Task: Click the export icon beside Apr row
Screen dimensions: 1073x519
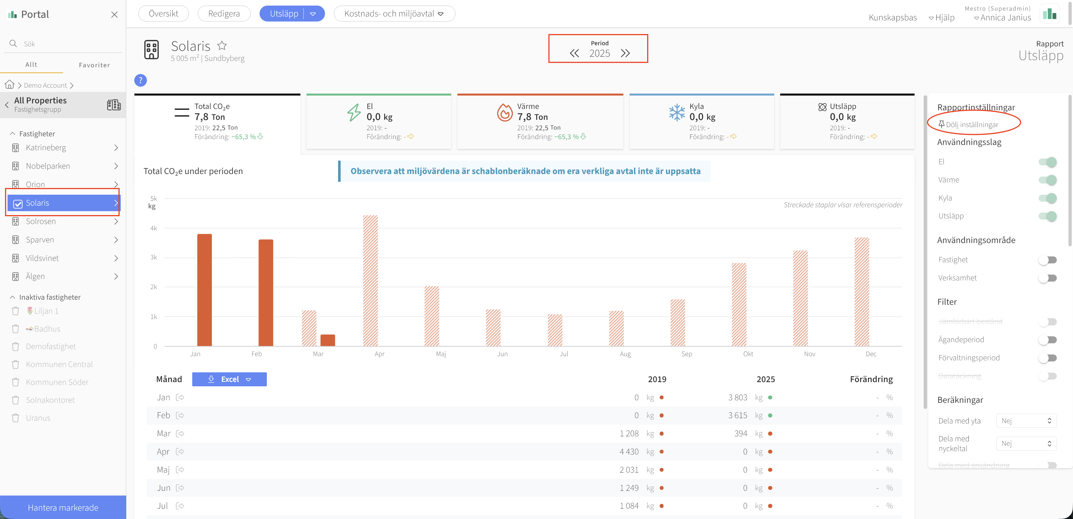Action: click(180, 451)
